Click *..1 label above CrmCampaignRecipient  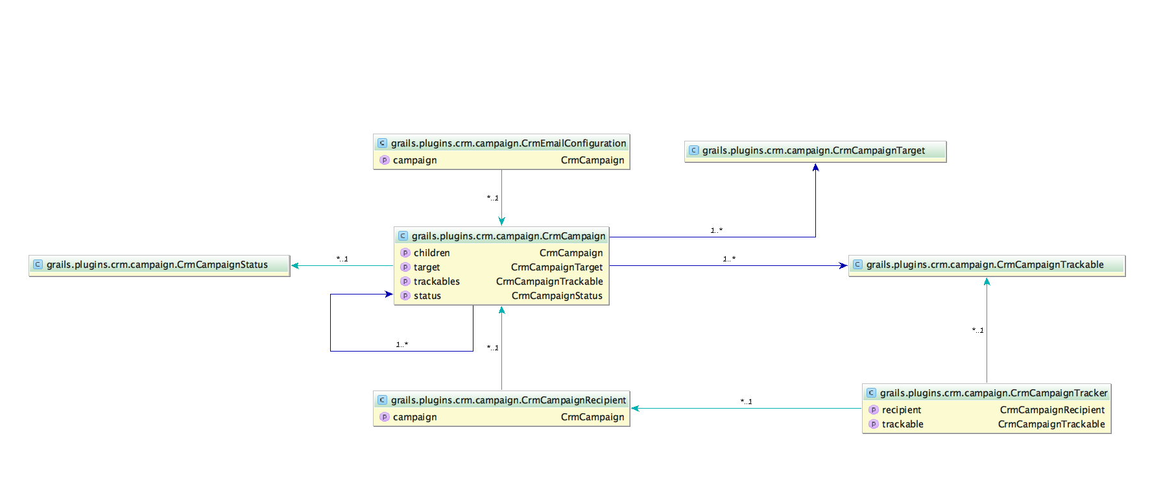pos(493,348)
